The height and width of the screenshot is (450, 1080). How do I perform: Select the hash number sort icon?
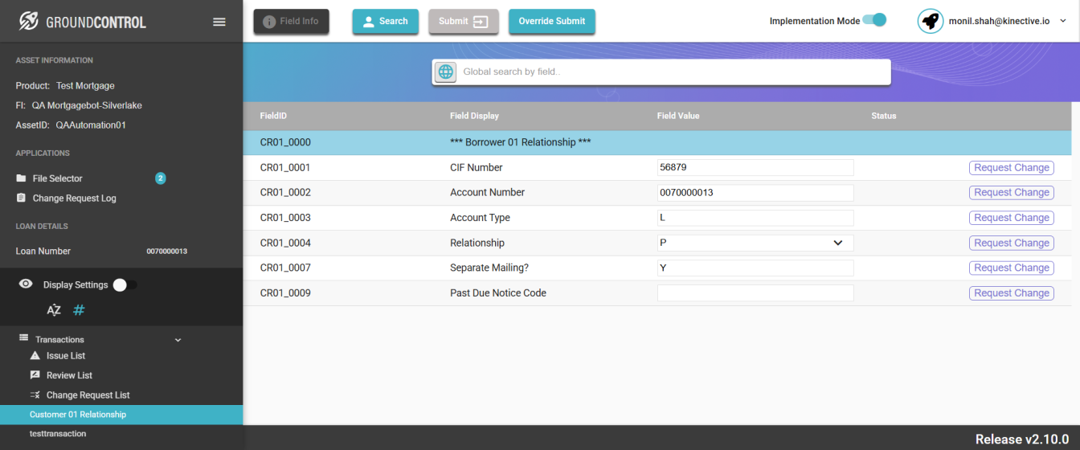79,310
